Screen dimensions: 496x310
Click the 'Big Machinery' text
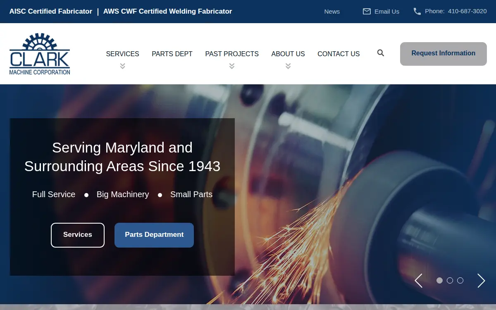[123, 194]
